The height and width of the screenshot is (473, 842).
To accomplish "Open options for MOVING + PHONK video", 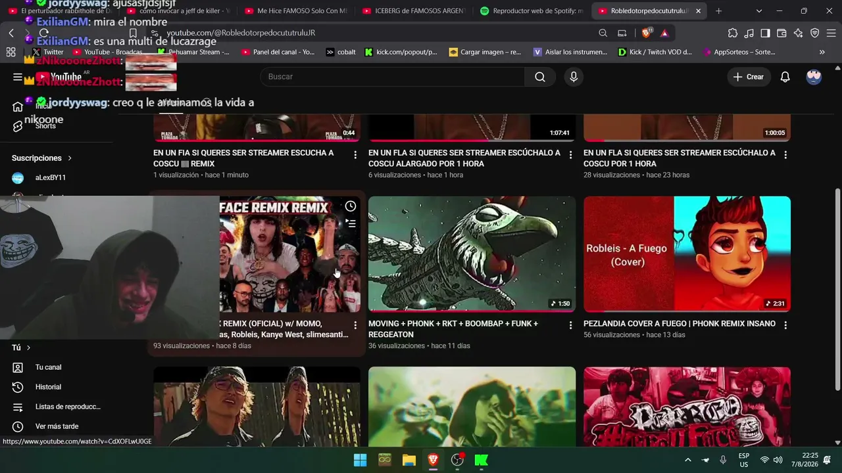I will coord(570,325).
